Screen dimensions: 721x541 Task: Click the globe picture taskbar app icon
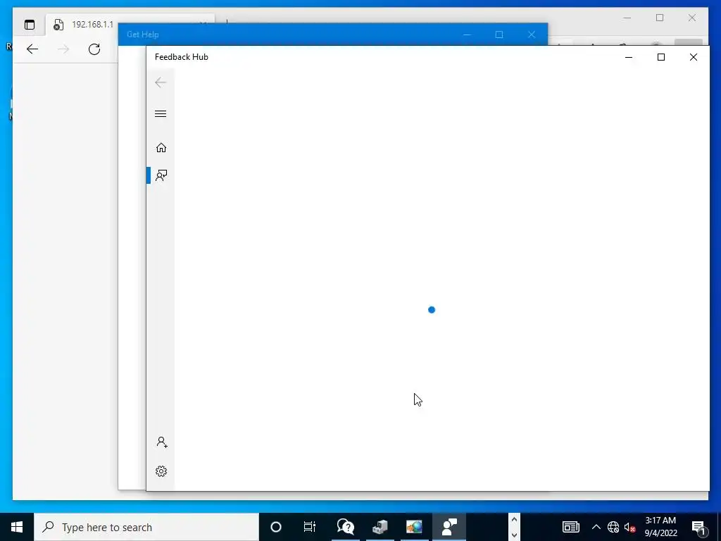coord(414,527)
